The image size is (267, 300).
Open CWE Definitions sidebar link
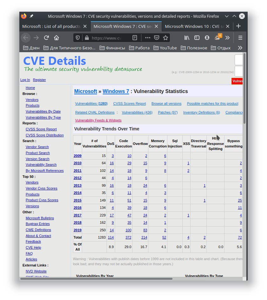pos(38,230)
